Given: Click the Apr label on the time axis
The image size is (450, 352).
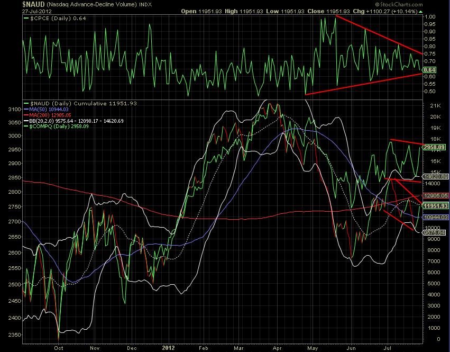Looking at the screenshot, I should 277,348.
